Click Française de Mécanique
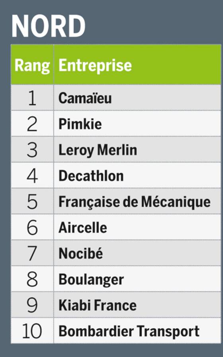Screen dimensions: 223x357 (135, 202)
